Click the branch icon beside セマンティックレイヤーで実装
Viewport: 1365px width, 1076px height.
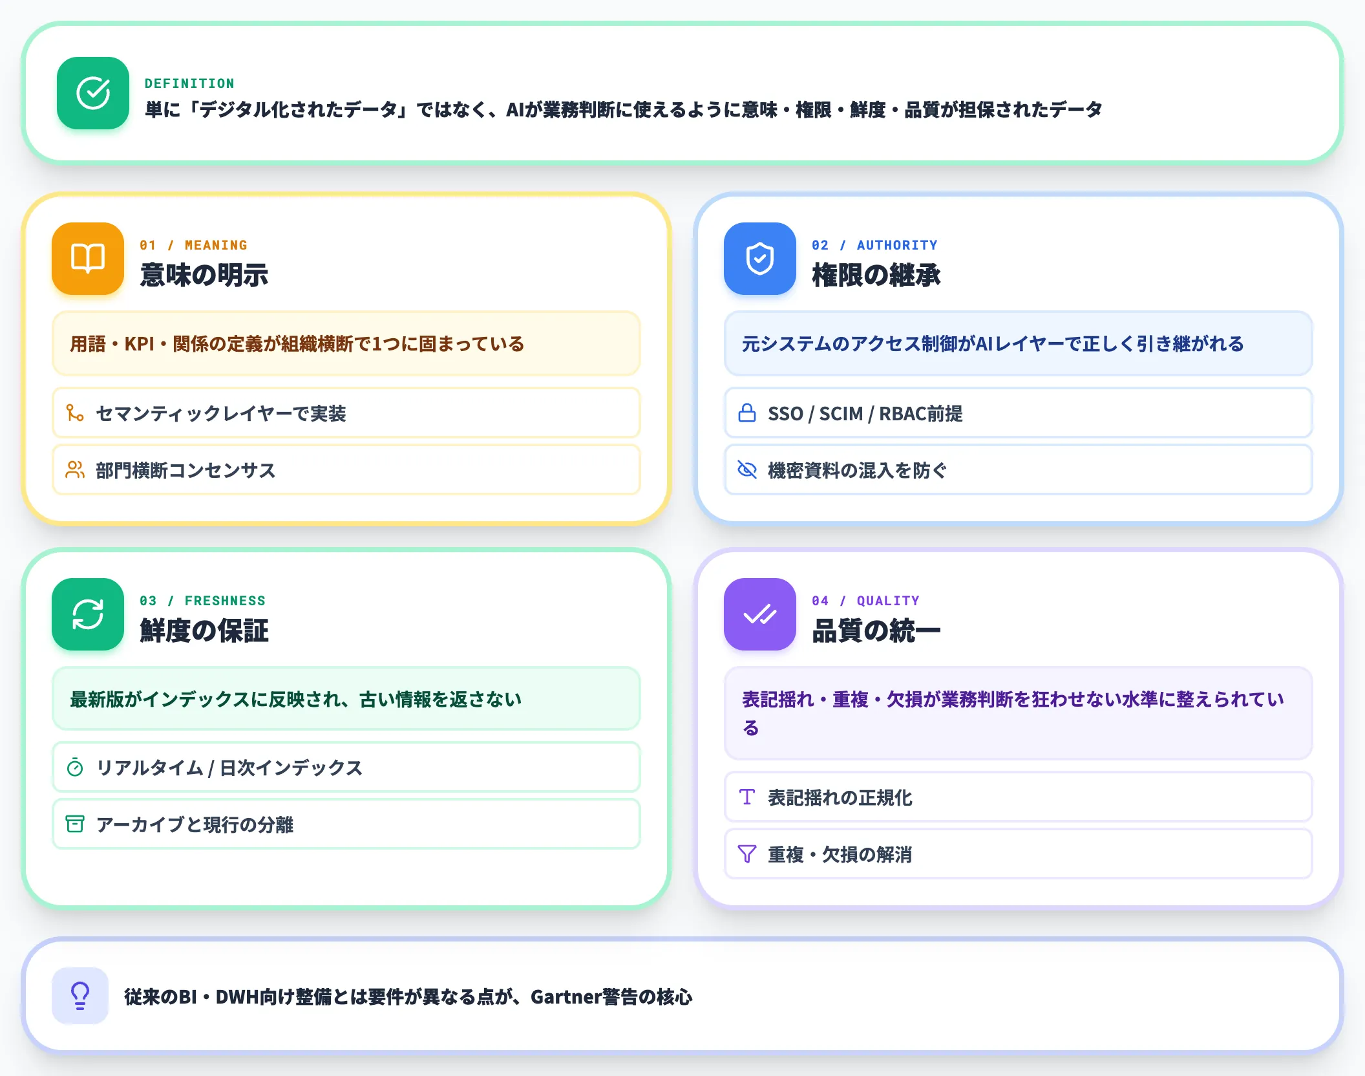point(75,413)
